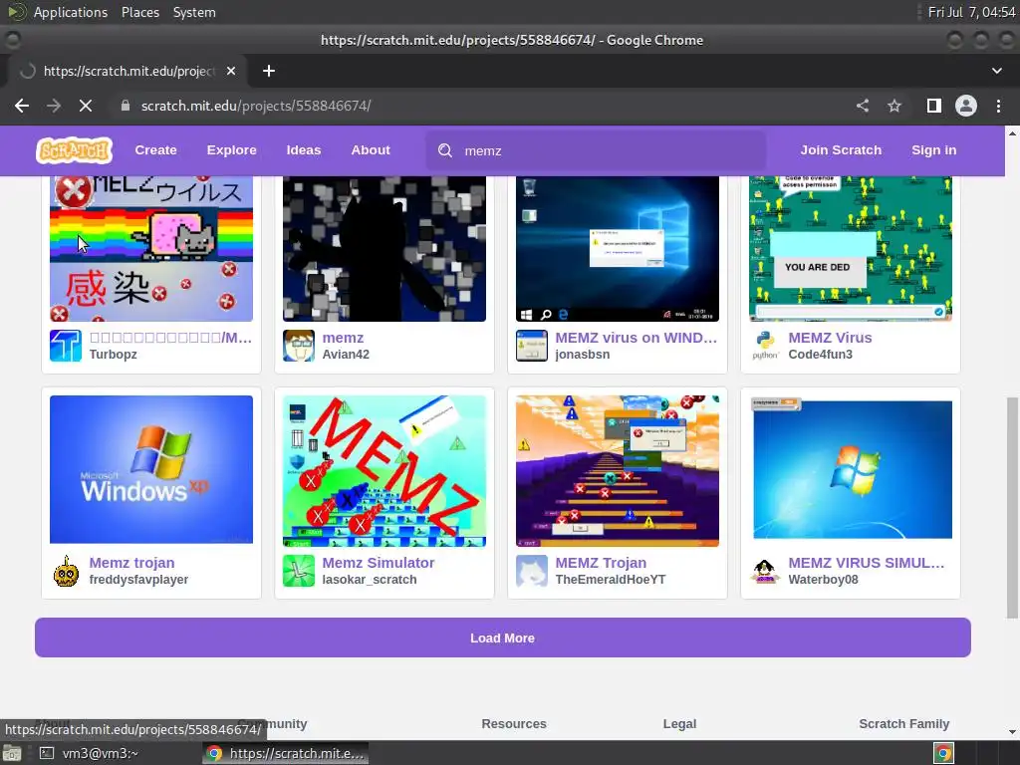Click the Scratch logo
Viewport: 1020px width, 765px height.
(74, 150)
